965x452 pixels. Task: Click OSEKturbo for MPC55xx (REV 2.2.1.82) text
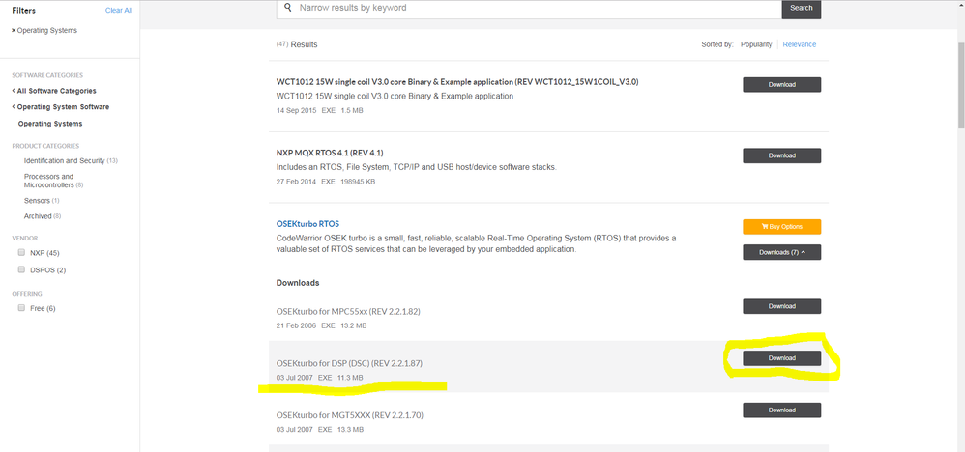click(x=348, y=312)
